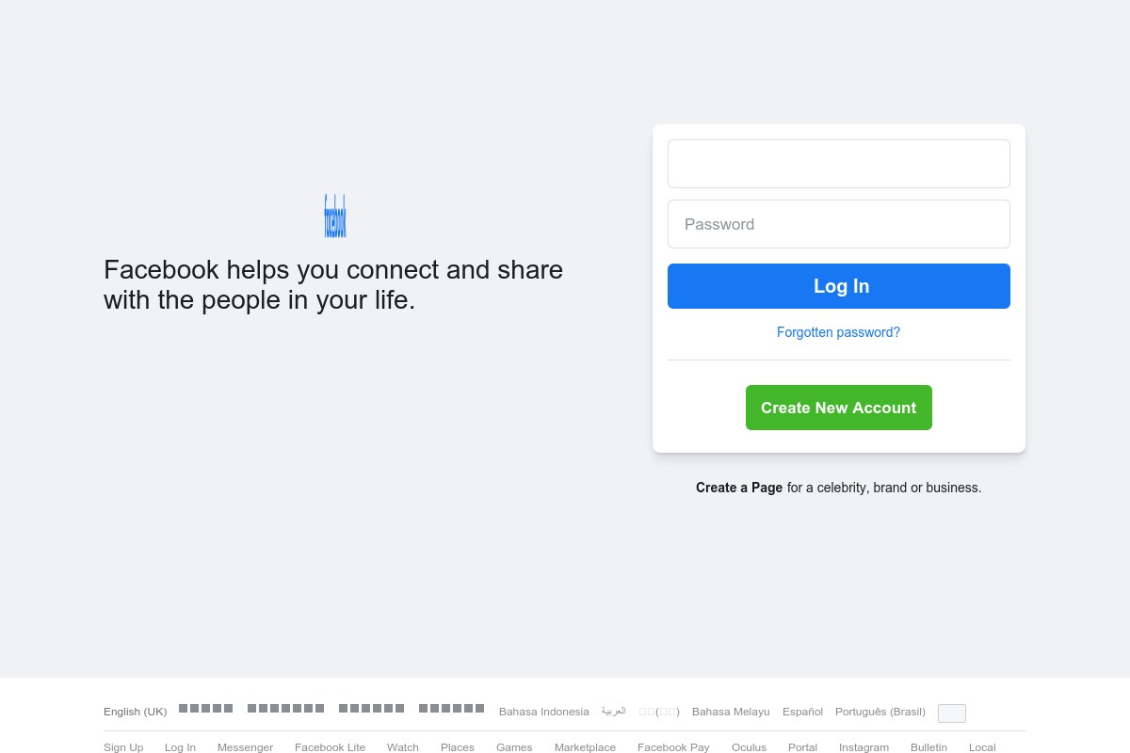Viewport: 1130px width, 753px height.
Task: Open the Marketplace footer link
Action: pos(585,747)
